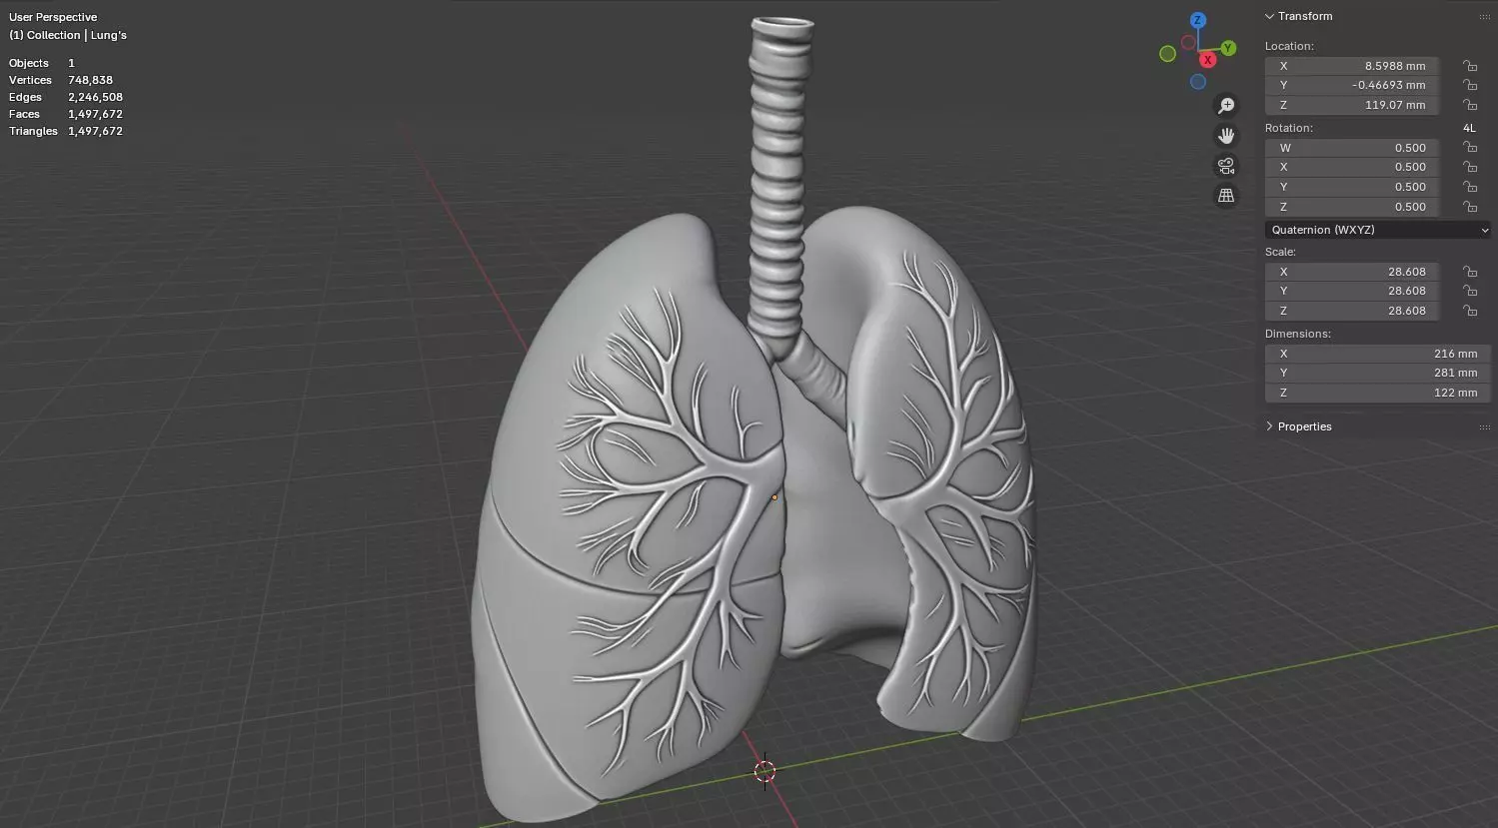Click the orange object origin dot
1498x828 pixels.
click(774, 497)
